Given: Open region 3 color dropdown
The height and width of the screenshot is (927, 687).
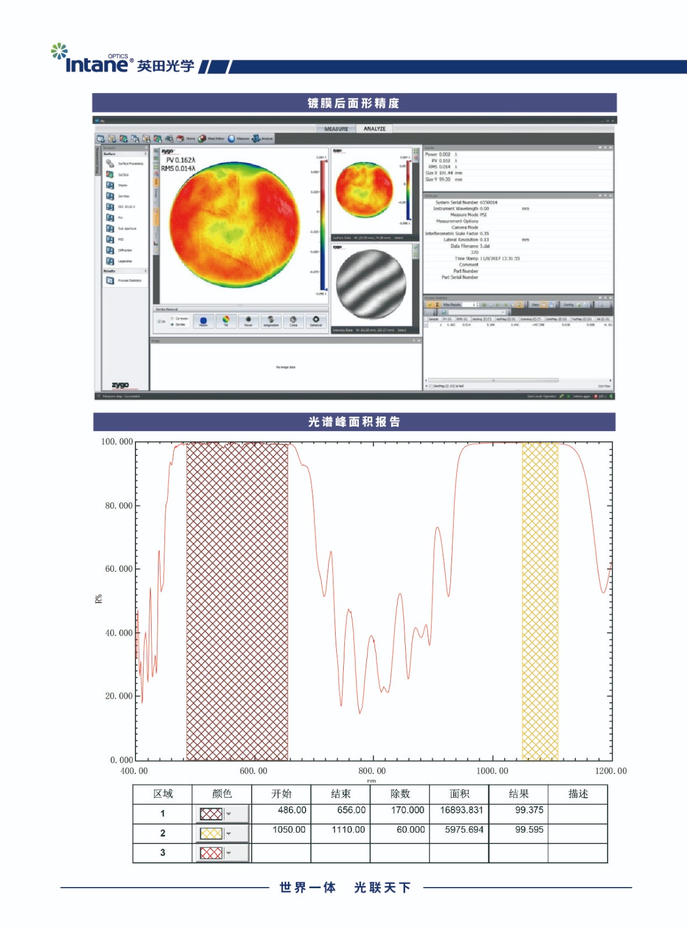Looking at the screenshot, I should click(229, 853).
